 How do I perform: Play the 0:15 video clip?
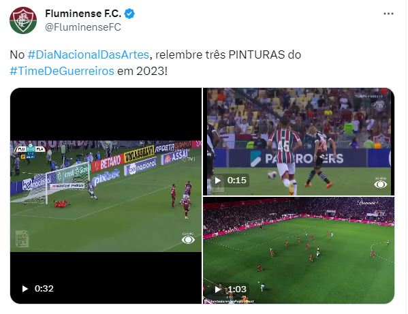[x=217, y=180]
